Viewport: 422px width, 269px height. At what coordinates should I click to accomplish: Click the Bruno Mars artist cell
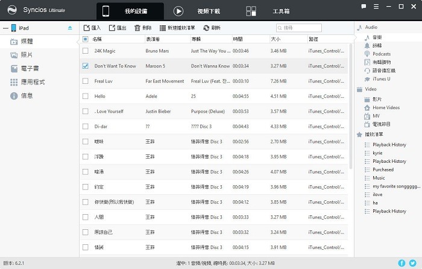pos(157,51)
